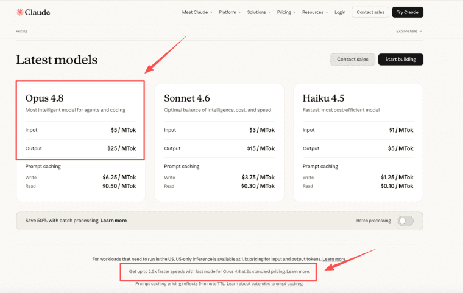The width and height of the screenshot is (463, 293).
Task: Open the Pricing menu in navigation
Action: (x=286, y=12)
